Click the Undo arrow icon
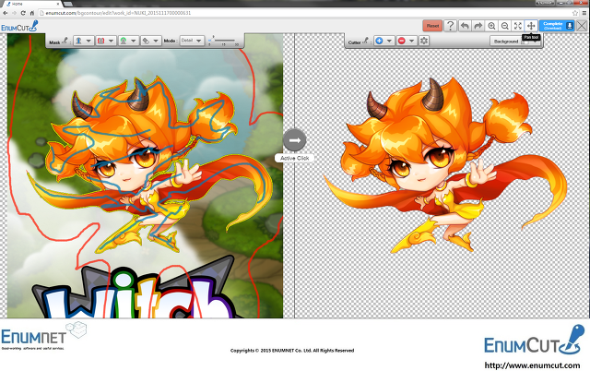 [465, 26]
